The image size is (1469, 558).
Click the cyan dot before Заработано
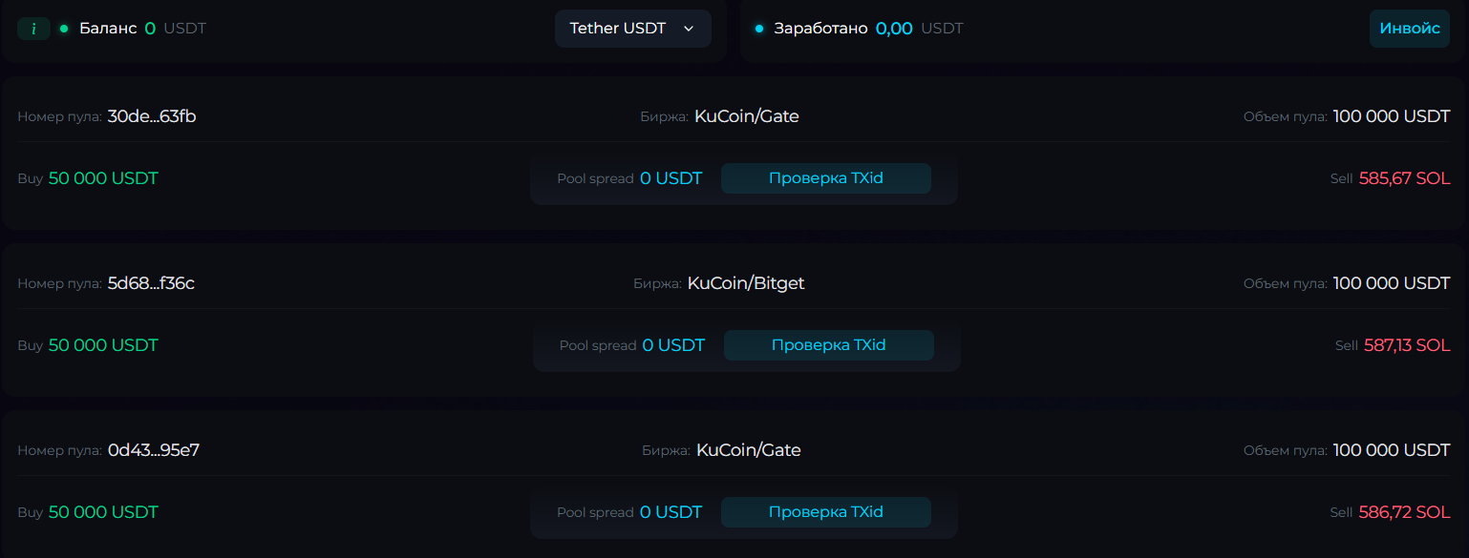(759, 29)
